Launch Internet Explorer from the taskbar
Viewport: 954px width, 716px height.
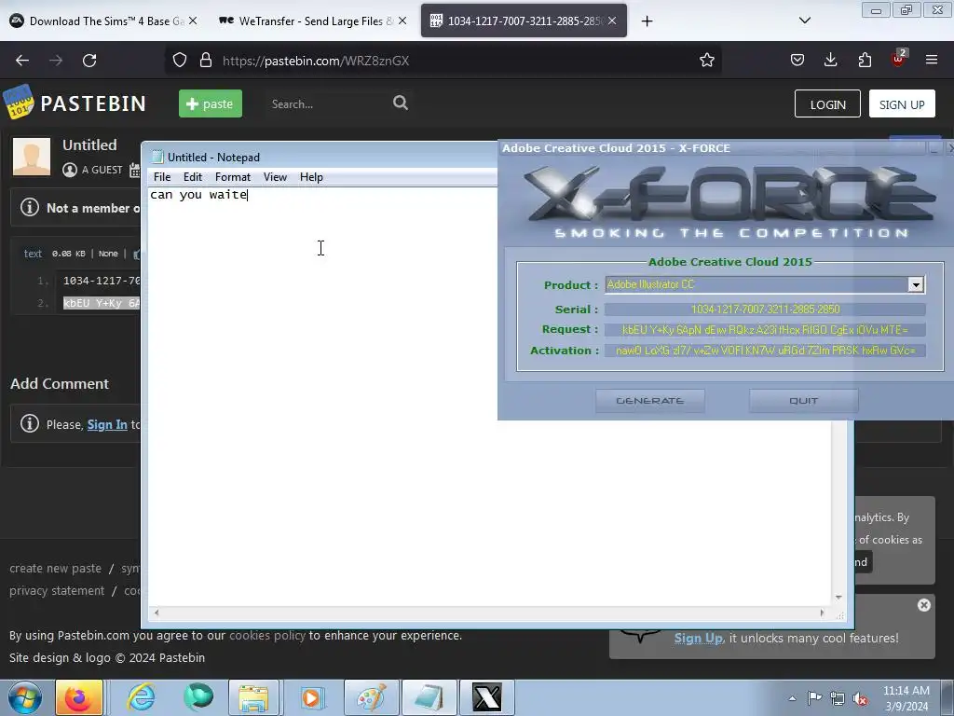coord(141,697)
